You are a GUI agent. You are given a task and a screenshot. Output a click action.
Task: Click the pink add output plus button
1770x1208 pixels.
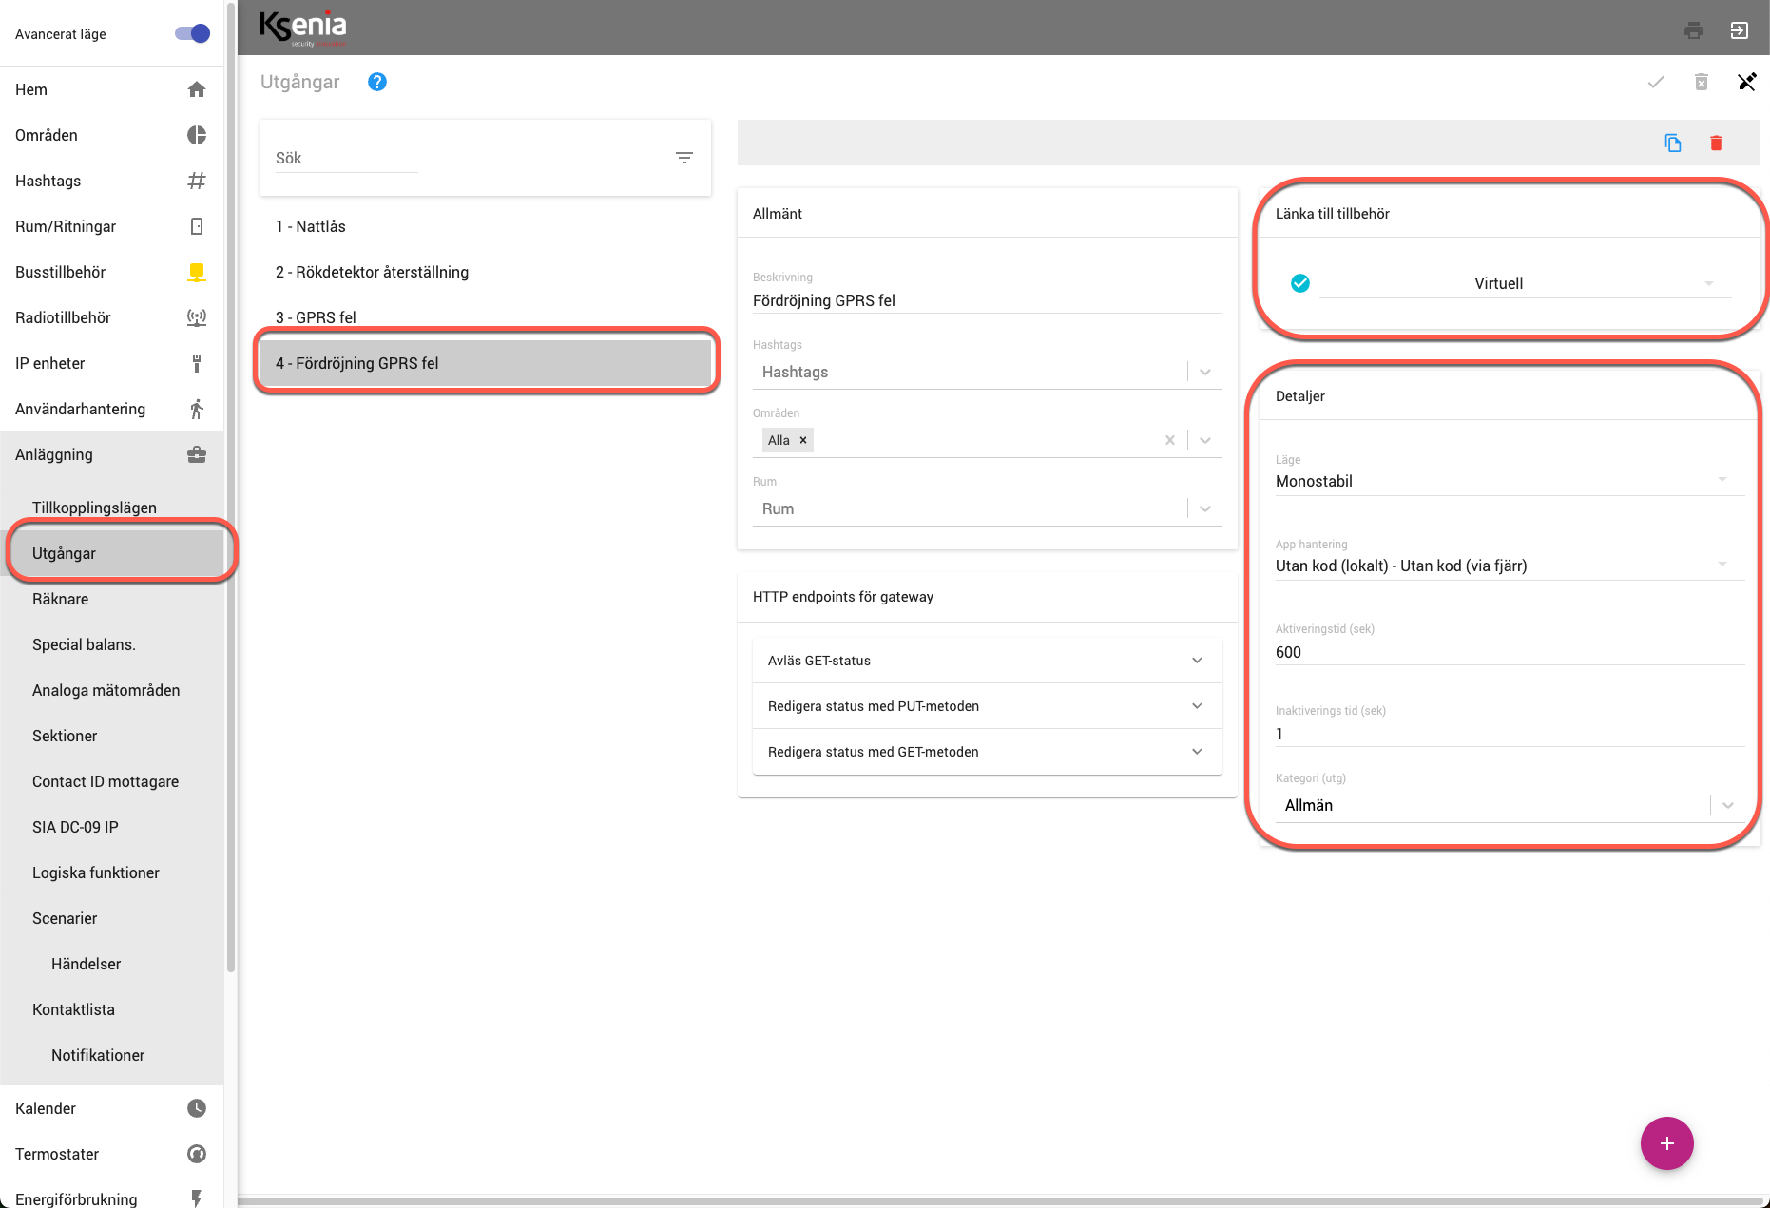tap(1666, 1143)
